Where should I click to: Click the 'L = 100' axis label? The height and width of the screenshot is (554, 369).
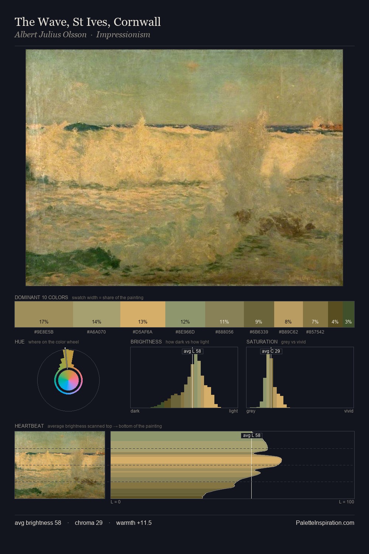pos(347,502)
